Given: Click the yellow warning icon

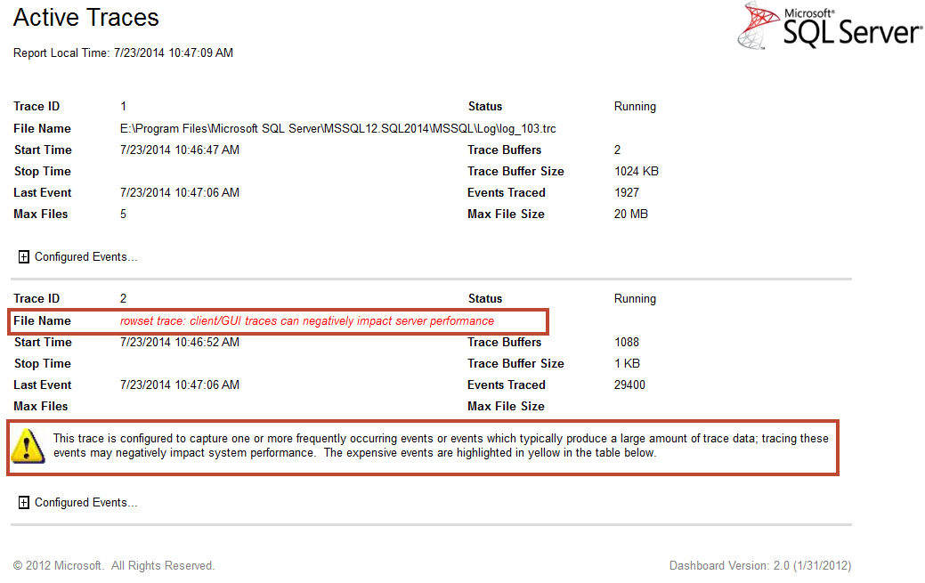Looking at the screenshot, I should coord(28,446).
